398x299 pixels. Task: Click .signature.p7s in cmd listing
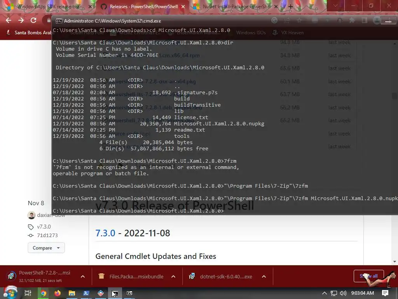coord(196,93)
